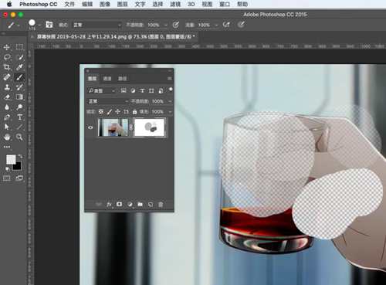Select the Zoom magnifier tool
This screenshot has height=285, width=386.
(19, 137)
